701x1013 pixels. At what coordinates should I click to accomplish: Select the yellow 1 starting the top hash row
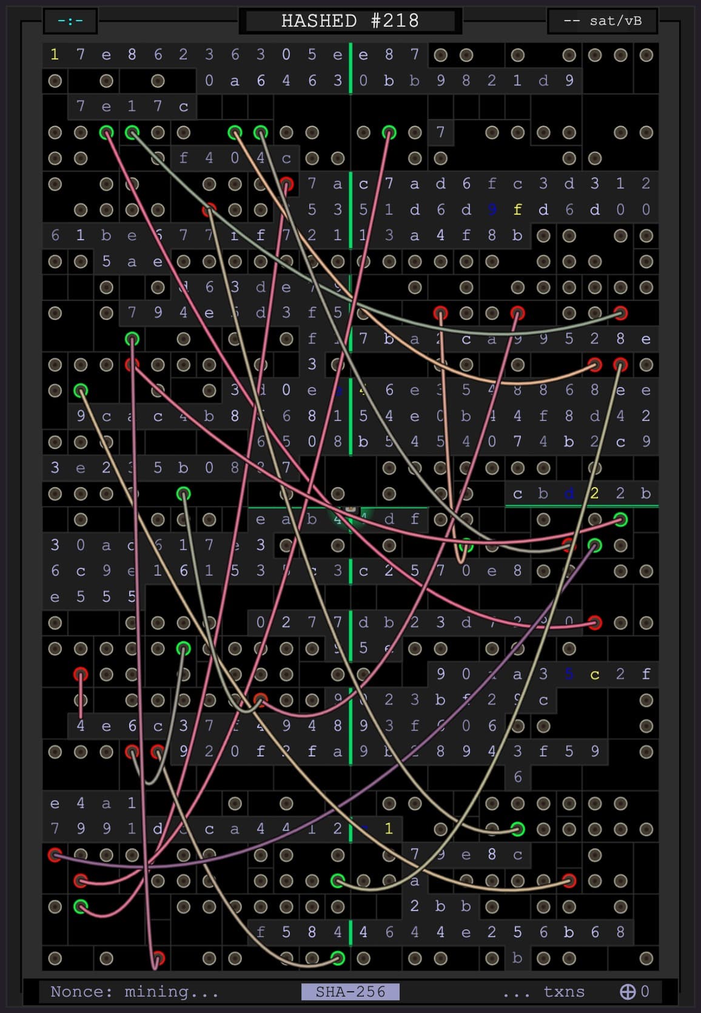click(55, 55)
